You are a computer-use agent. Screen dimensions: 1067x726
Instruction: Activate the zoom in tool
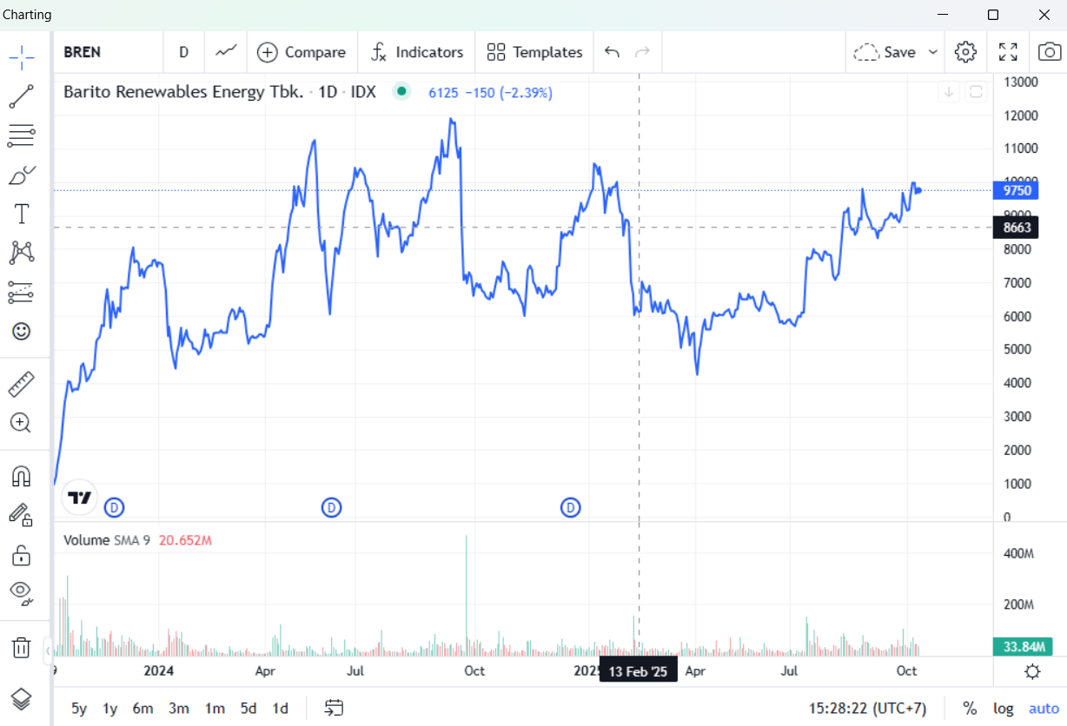pyautogui.click(x=22, y=423)
